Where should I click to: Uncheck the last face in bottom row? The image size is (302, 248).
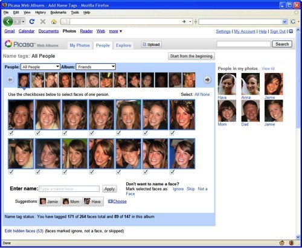tap(172, 172)
